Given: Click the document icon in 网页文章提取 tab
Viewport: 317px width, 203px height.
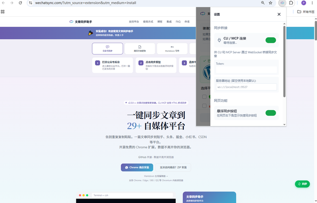Looking at the screenshot, I should point(140,47).
